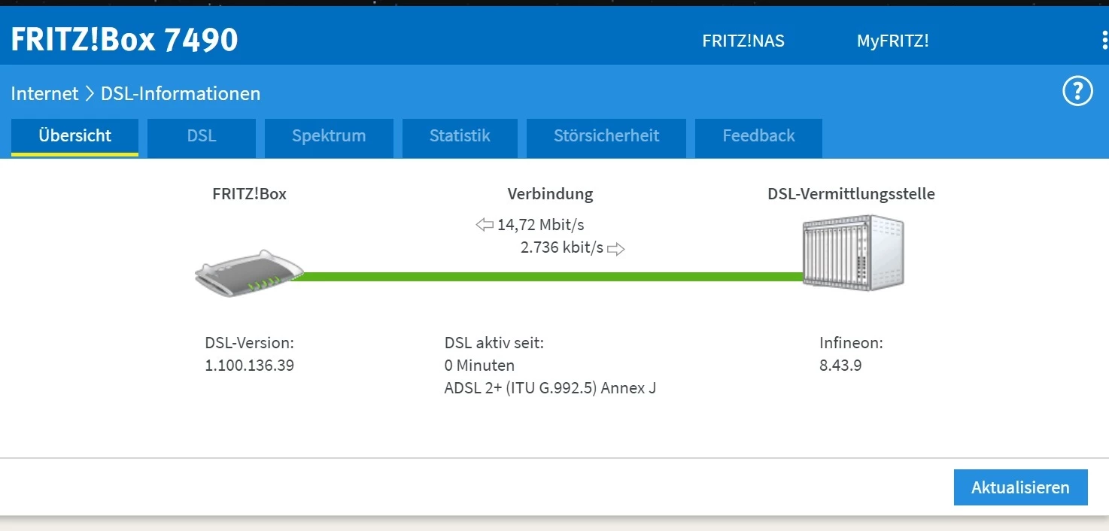The width and height of the screenshot is (1109, 531).
Task: Click the 14,72 Mbit/s downstream value
Action: pos(540,225)
